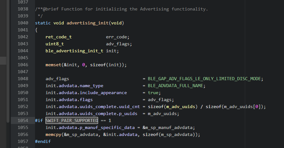Click the ret_code_t type name
Screen dimensions: 284x148
[x=59, y=37]
